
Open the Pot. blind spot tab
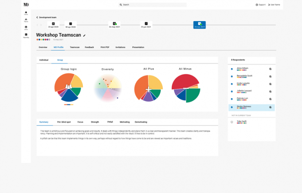pos(63,122)
